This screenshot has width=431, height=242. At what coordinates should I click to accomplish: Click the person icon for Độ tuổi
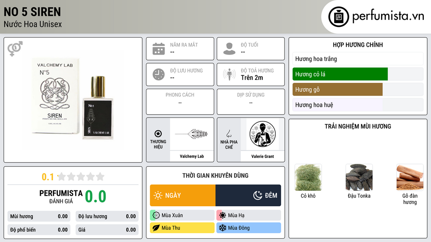pos(229,49)
